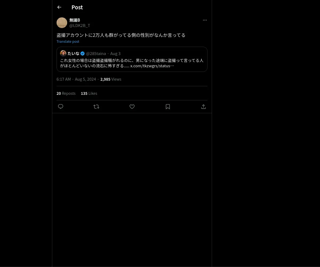Repost this post with the retweet icon
Screen dimensions: 320x267
click(96, 107)
